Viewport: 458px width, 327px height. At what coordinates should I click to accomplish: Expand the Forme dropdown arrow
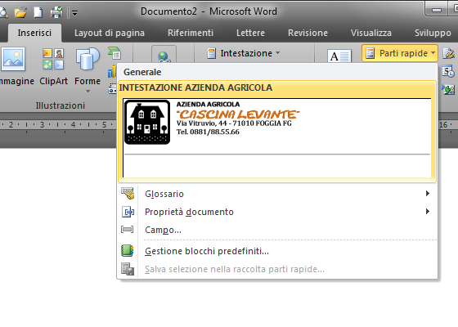click(x=88, y=92)
